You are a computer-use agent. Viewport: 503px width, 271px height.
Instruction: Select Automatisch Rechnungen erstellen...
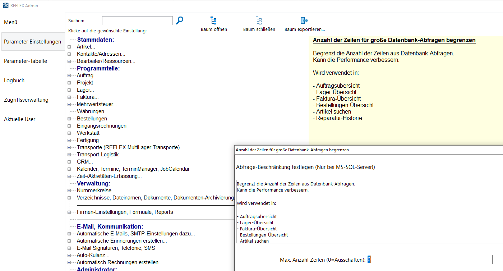[x=120, y=262]
